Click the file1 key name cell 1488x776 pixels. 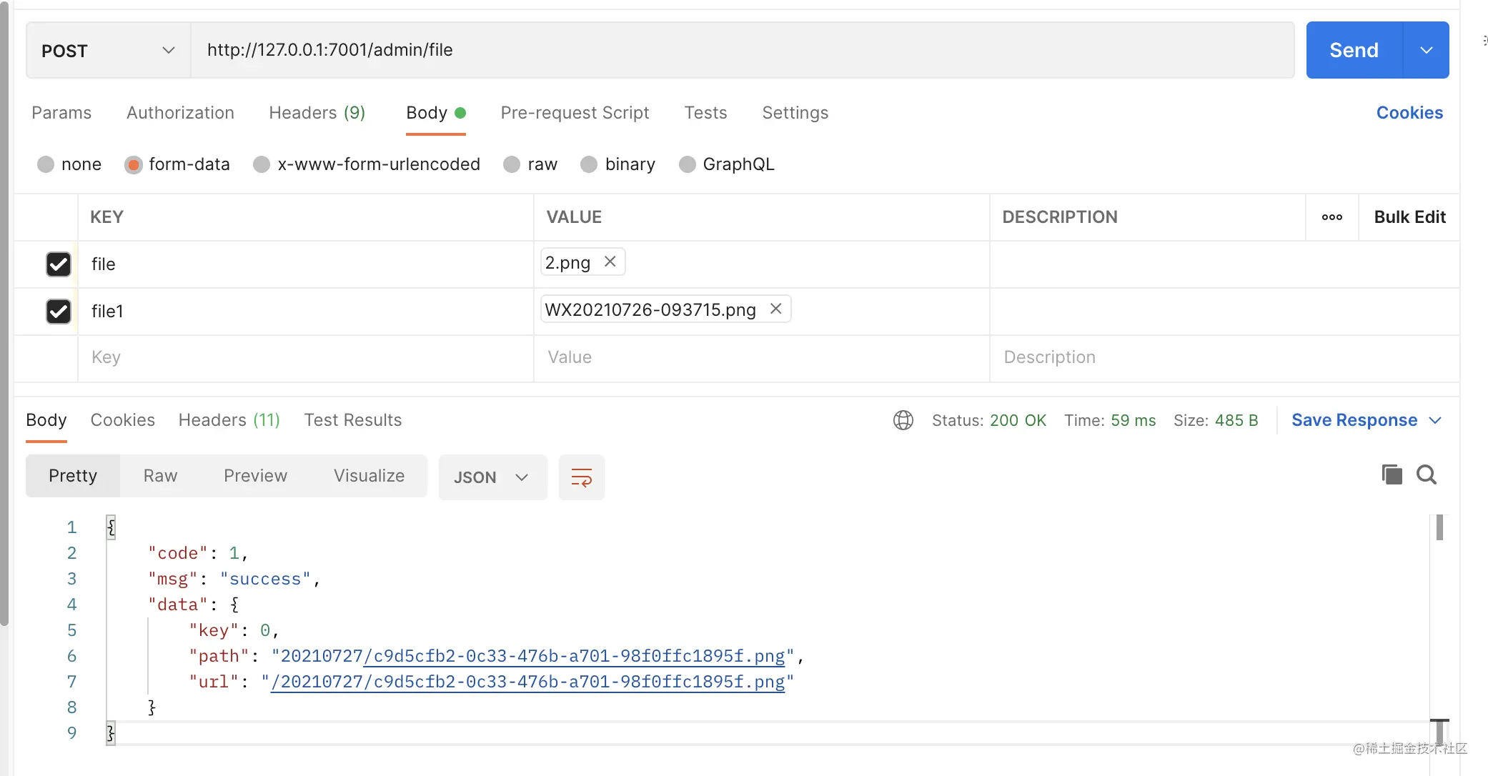click(x=306, y=312)
